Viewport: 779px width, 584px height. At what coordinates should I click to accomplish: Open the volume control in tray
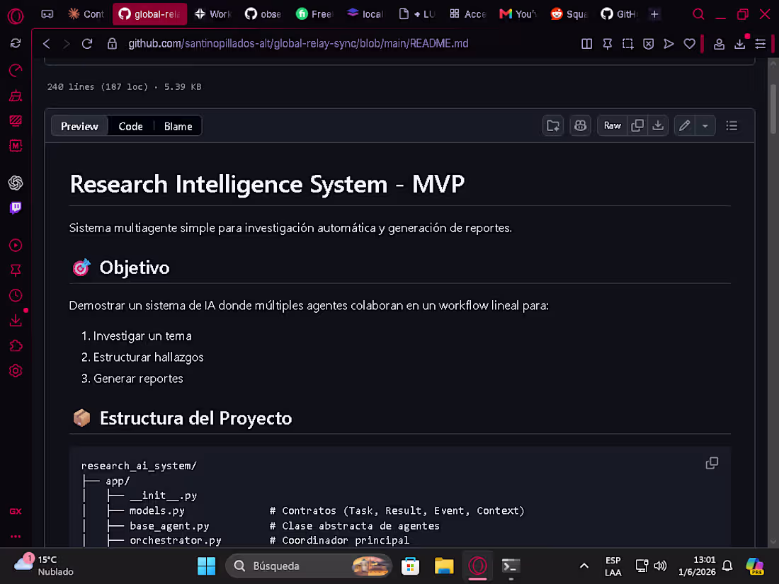pos(660,566)
